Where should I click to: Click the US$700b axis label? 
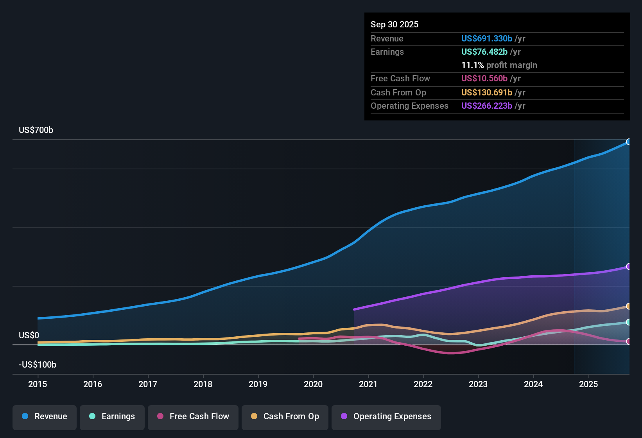point(36,130)
